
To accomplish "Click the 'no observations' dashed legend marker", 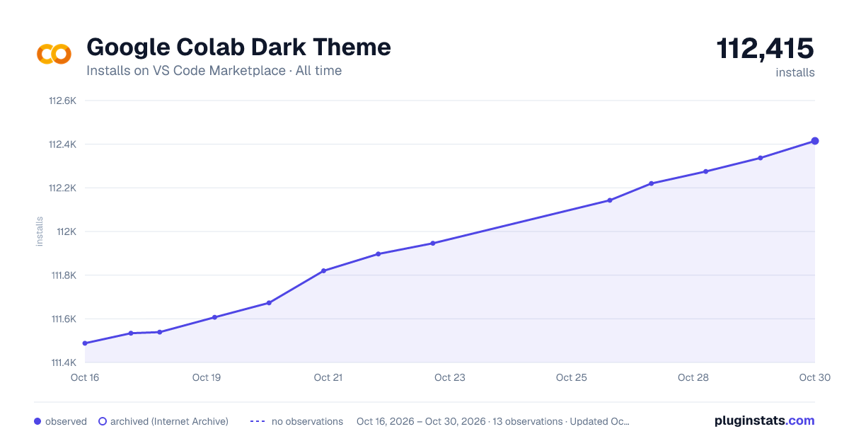I will 258,421.
